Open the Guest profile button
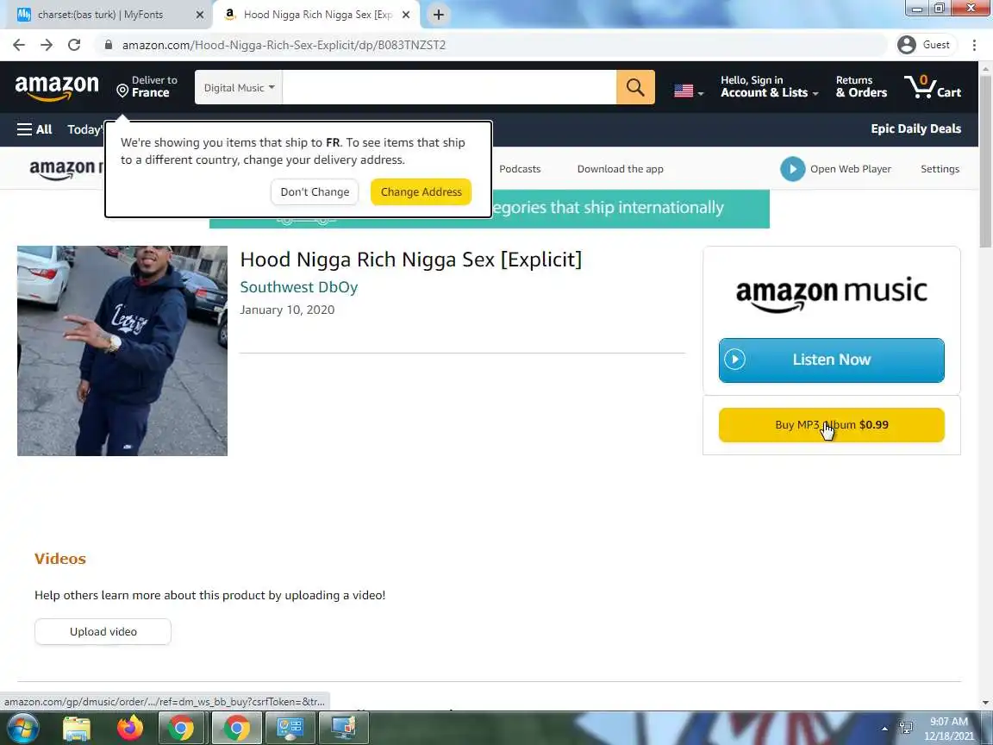 [x=925, y=45]
